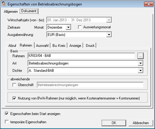This screenshot has width=155, height=129.
Task: Expand the Ausgabewährung EUR (Basis) dropdown
Action: coord(109,35)
